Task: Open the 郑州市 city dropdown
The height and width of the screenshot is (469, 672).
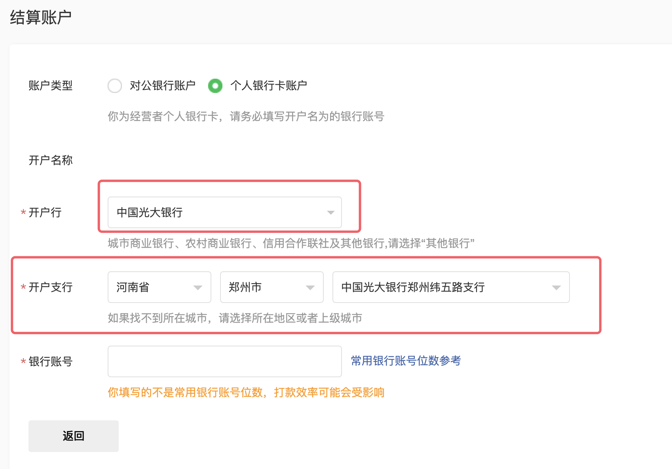Action: coord(271,287)
